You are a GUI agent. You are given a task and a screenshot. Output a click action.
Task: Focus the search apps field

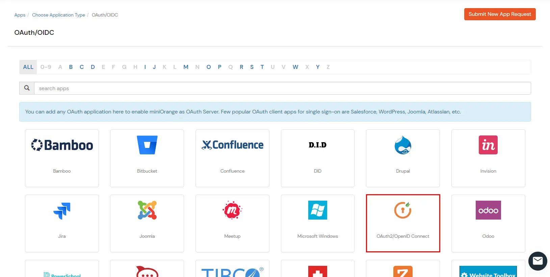[282, 88]
